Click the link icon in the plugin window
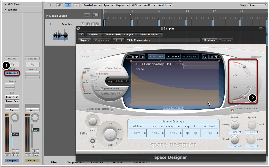Screen dimensions: 270x167 pos(81,35)
